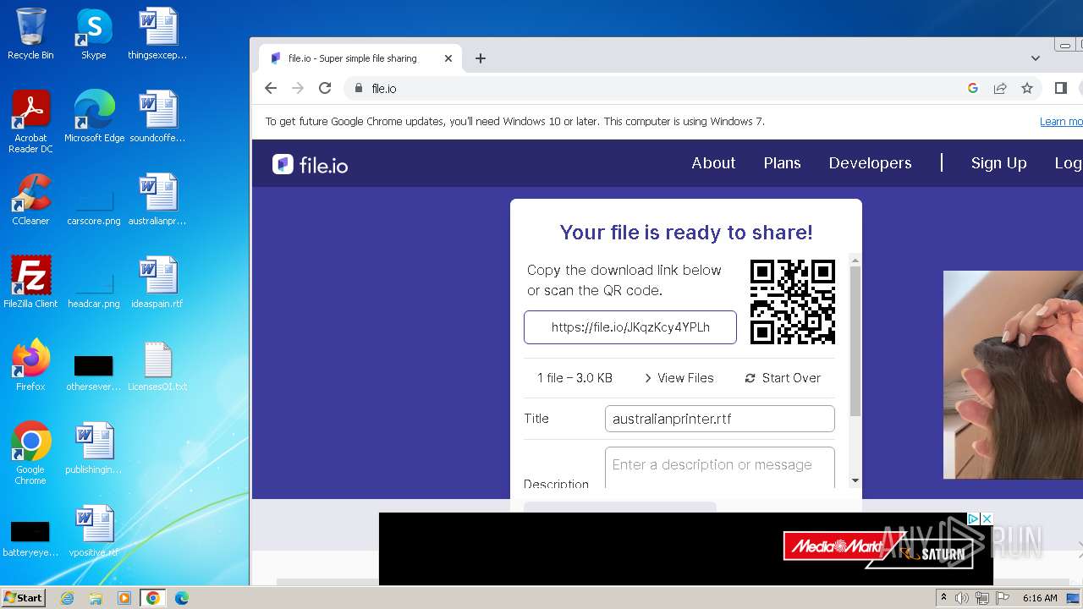
Task: Open Acrobat Reader DC shortcut
Action: click(x=30, y=122)
